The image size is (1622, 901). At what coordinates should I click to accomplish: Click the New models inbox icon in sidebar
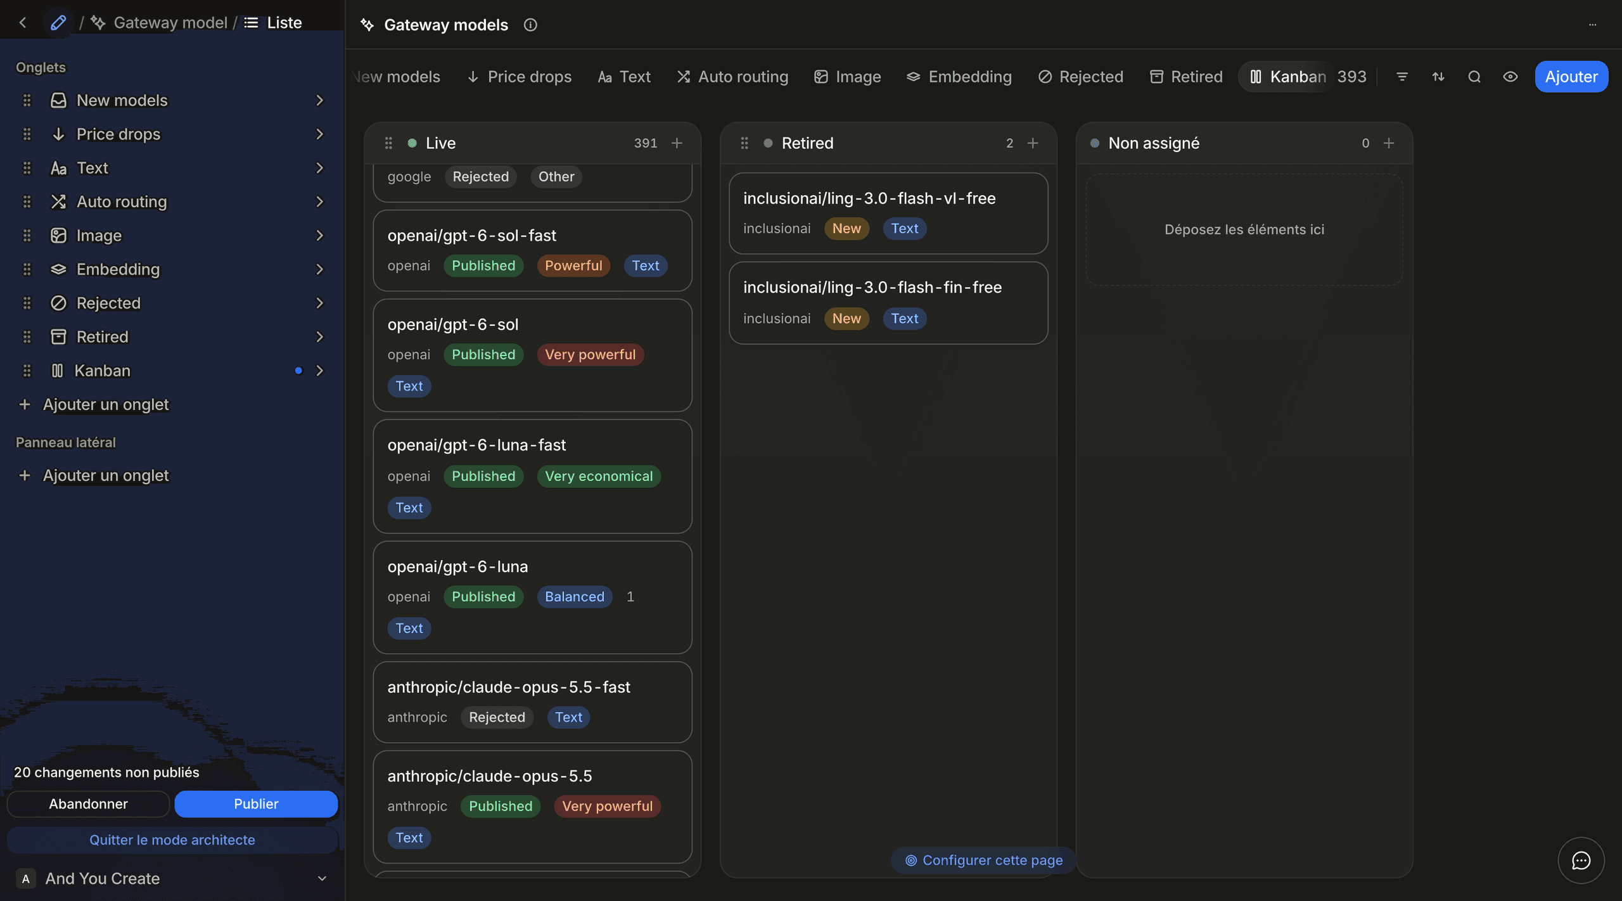[x=58, y=100]
